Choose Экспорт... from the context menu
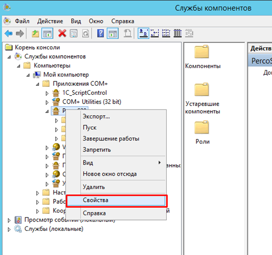 tap(116, 116)
